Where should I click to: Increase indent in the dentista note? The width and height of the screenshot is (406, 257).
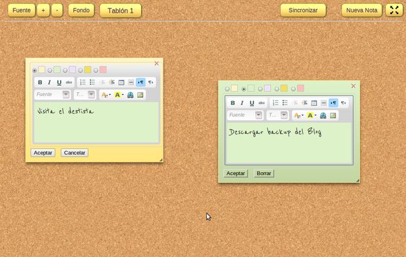[112, 82]
